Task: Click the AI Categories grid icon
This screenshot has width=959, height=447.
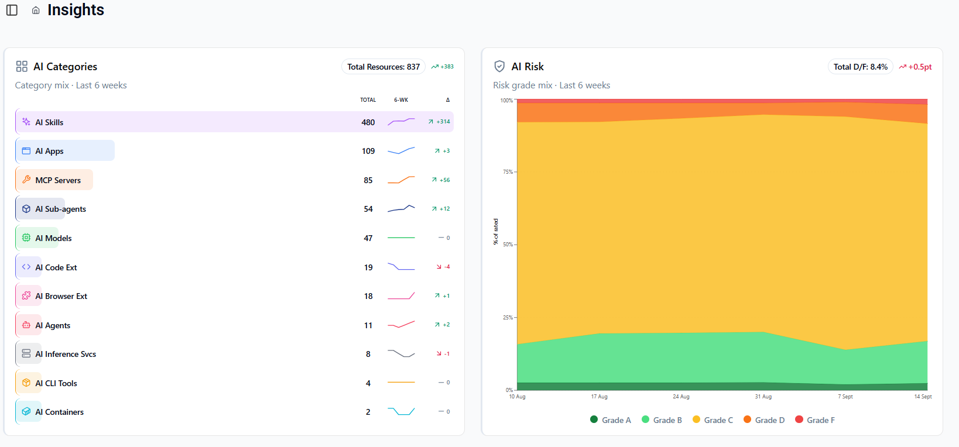Action: pos(22,66)
